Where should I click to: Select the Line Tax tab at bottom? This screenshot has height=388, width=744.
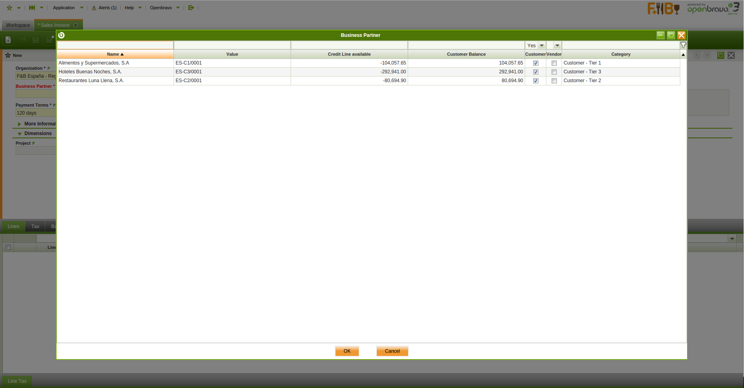17,381
